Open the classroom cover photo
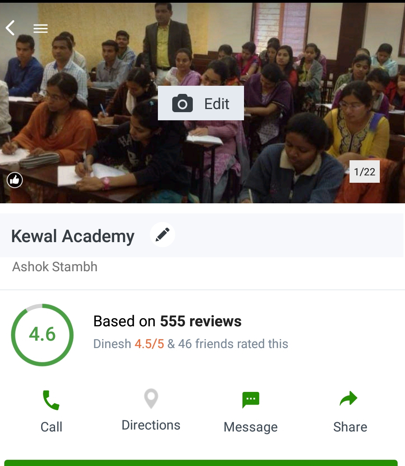 [x=202, y=102]
